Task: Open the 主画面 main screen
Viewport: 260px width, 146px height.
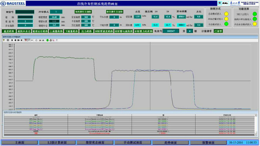Action: [x=19, y=142]
